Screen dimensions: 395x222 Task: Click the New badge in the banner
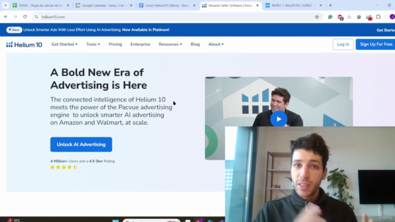pos(14,30)
